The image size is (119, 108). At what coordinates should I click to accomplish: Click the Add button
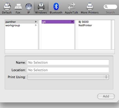pos(106,96)
